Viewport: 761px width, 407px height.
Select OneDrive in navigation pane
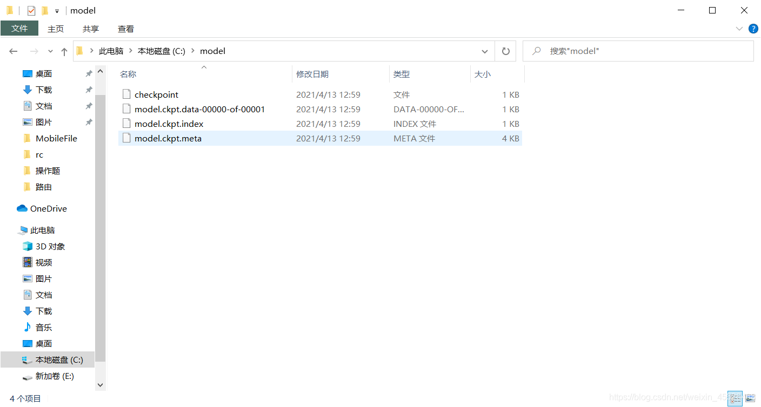point(49,208)
